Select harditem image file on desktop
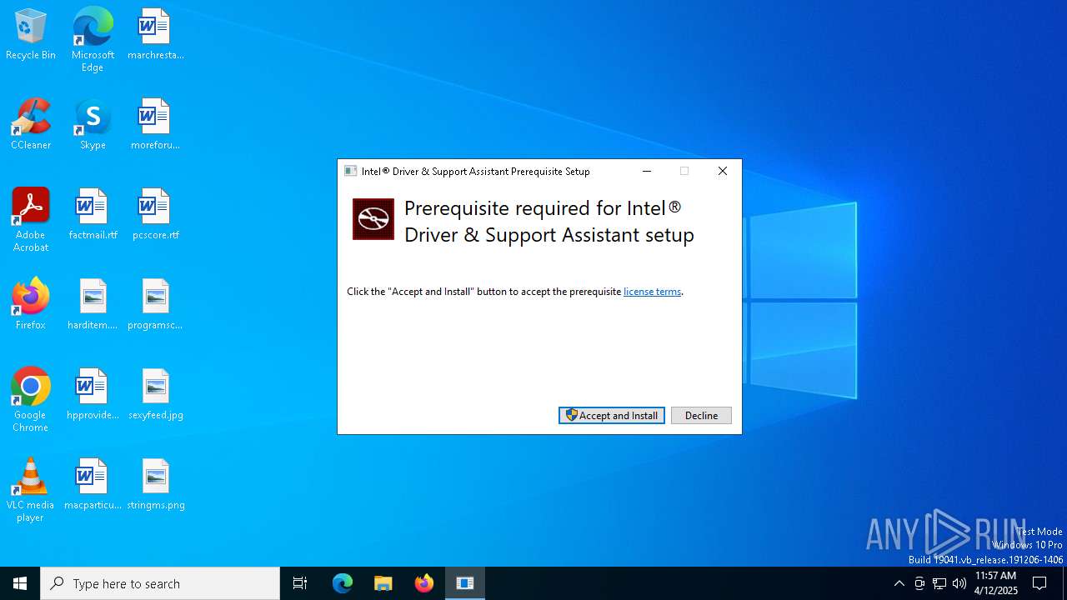Viewport: 1067px width, 600px height. [93, 304]
